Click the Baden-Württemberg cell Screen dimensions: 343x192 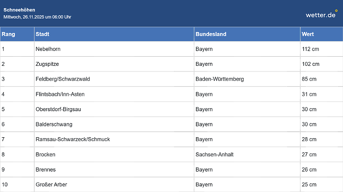[220, 79]
